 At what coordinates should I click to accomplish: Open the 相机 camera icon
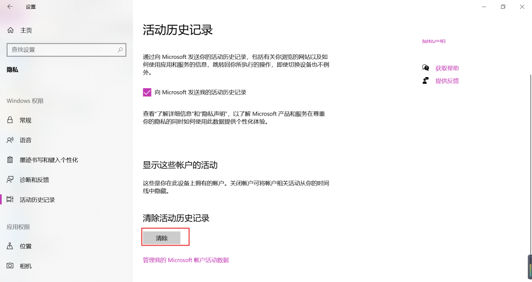10,266
